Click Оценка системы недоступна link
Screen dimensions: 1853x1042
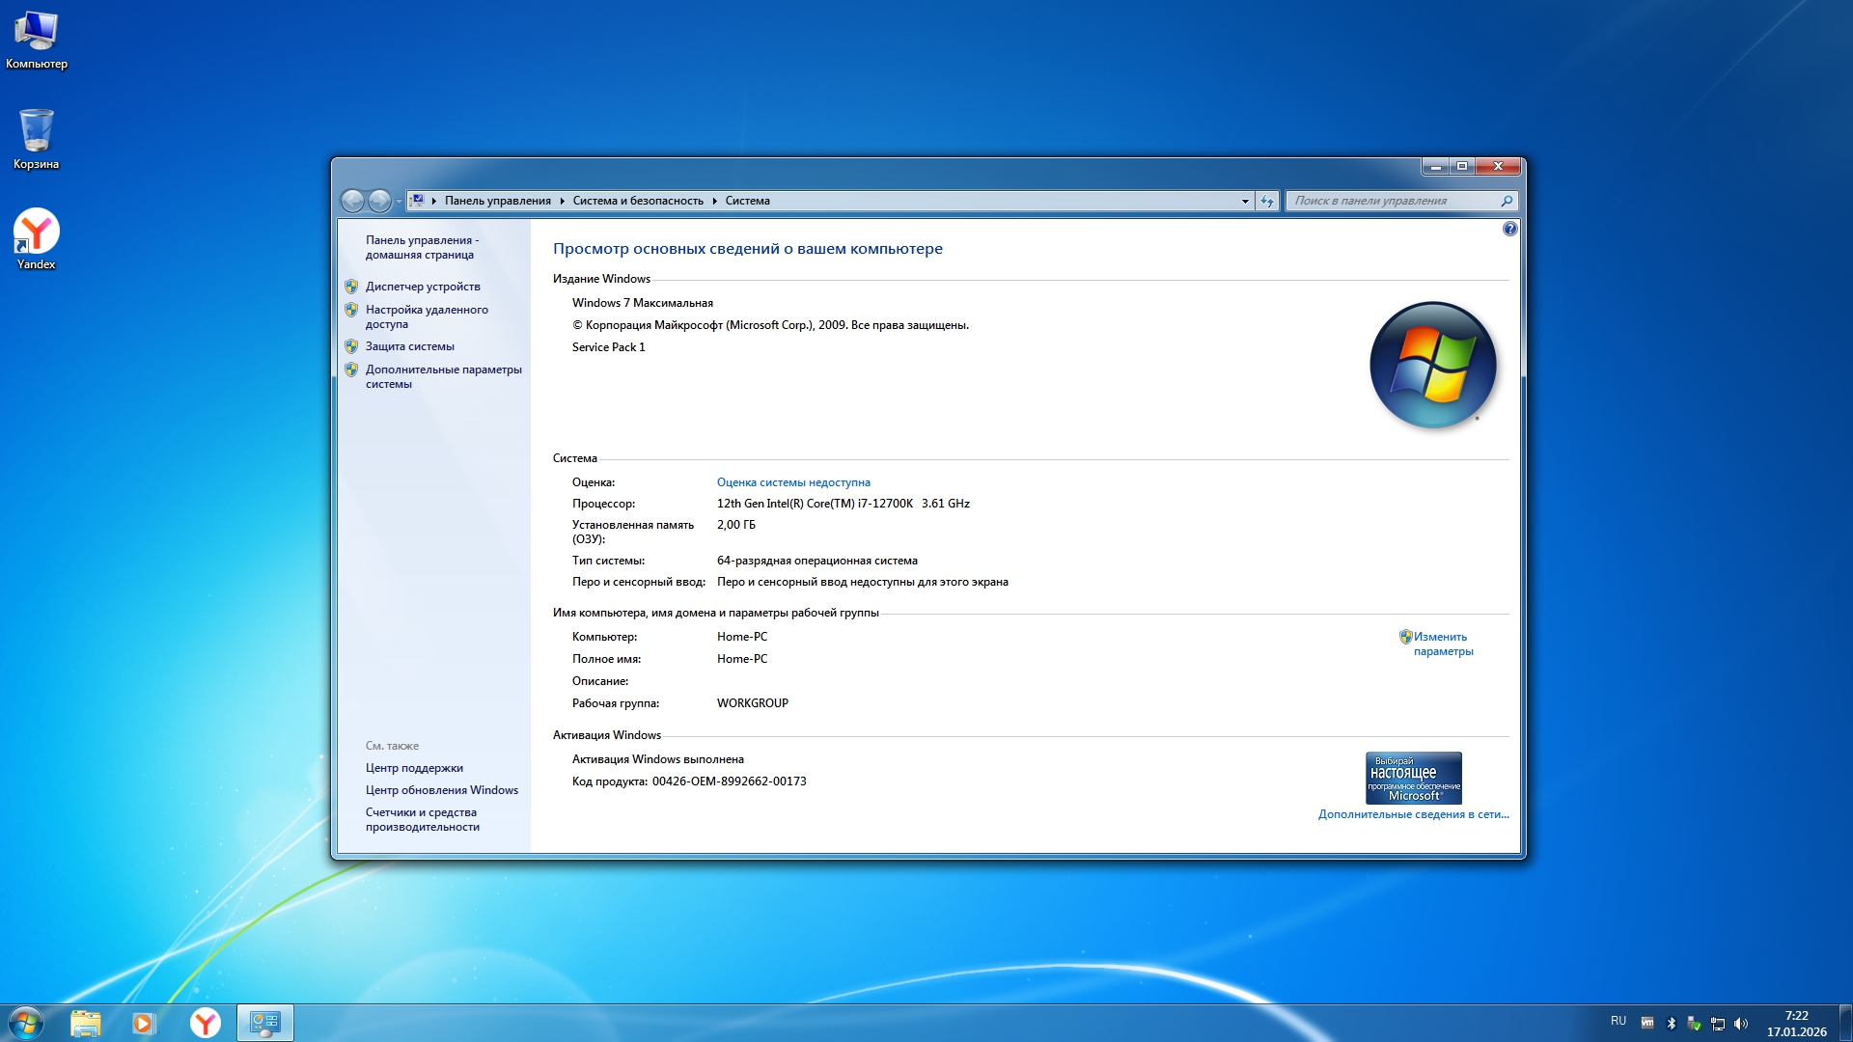tap(792, 482)
